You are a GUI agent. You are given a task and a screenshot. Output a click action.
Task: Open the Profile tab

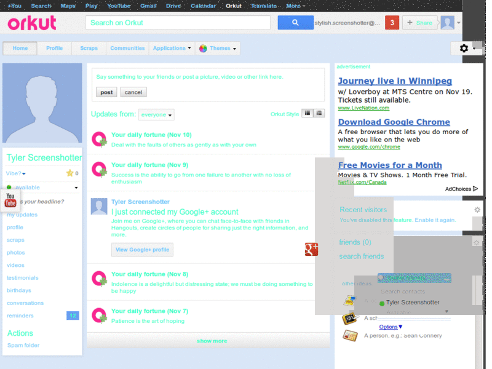[x=54, y=49]
